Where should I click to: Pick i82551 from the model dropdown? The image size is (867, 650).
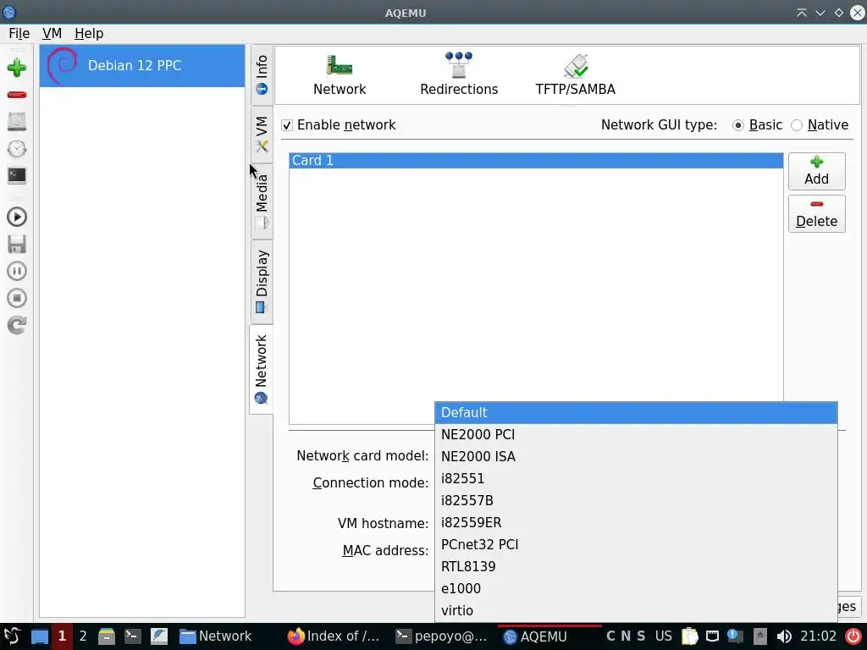(x=636, y=479)
